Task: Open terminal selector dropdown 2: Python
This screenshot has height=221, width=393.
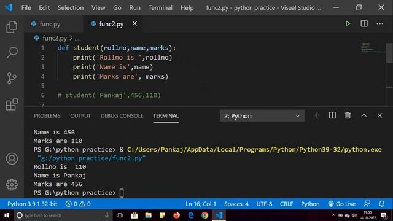Action: 262,116
